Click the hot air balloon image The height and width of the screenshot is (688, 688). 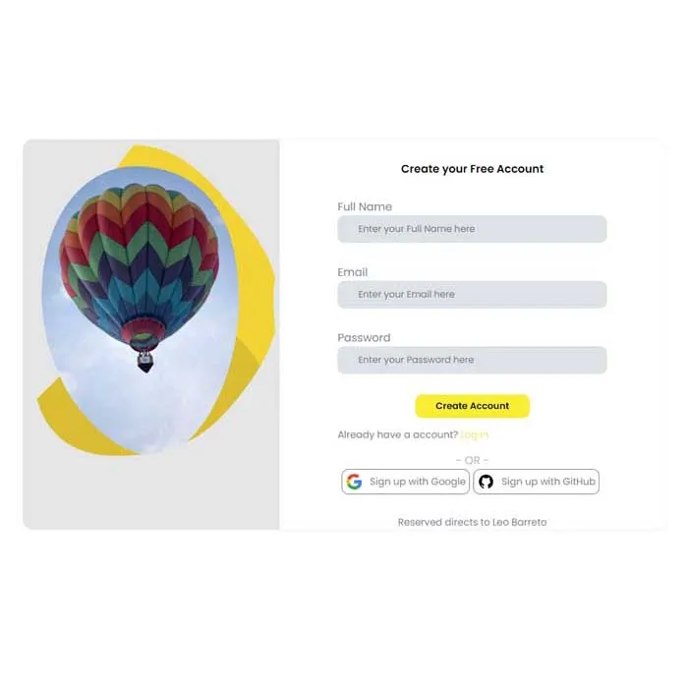click(141, 265)
